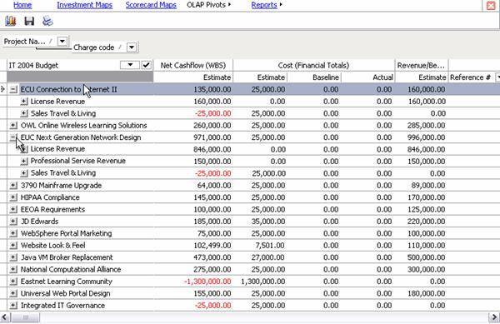Expand Professional Servise Revenue row

point(24,162)
